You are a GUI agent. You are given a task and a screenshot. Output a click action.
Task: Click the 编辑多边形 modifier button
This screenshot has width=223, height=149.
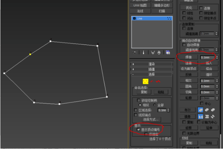pyautogui.click(x=162, y=5)
